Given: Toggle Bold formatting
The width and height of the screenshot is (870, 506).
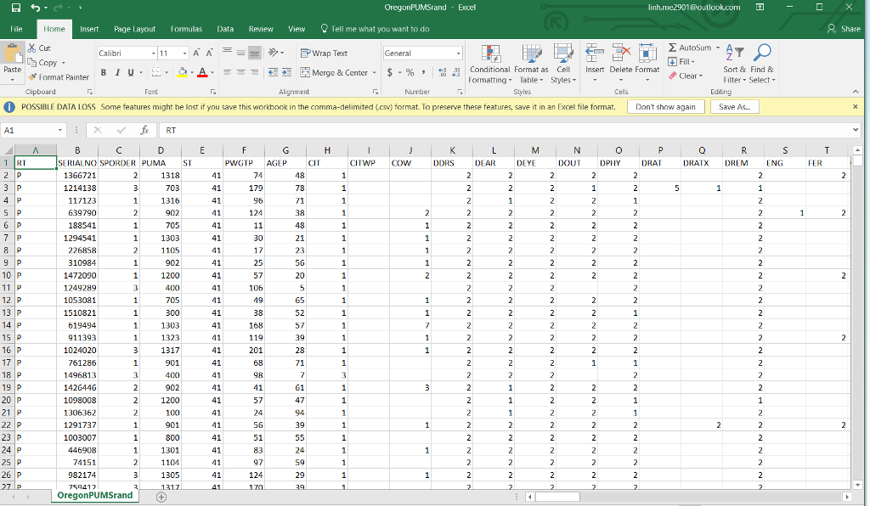Looking at the screenshot, I should pos(104,73).
